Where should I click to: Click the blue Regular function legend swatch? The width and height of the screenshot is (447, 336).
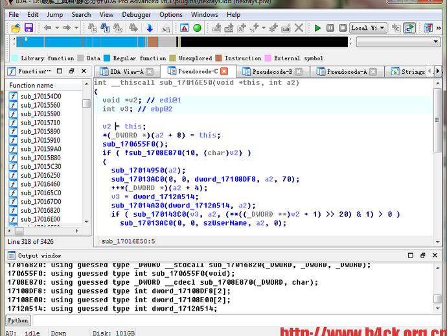tap(107, 58)
